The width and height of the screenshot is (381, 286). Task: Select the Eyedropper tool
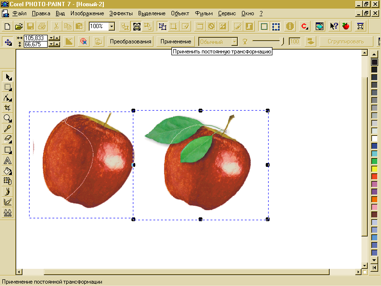[8, 129]
